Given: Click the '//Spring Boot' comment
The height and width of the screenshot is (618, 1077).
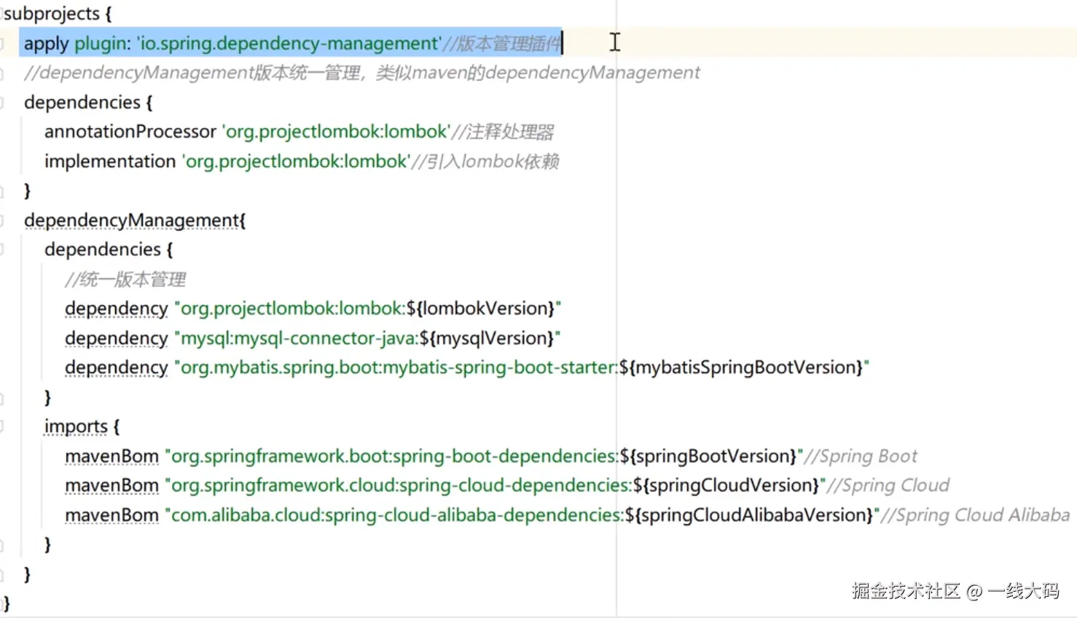Looking at the screenshot, I should point(861,456).
